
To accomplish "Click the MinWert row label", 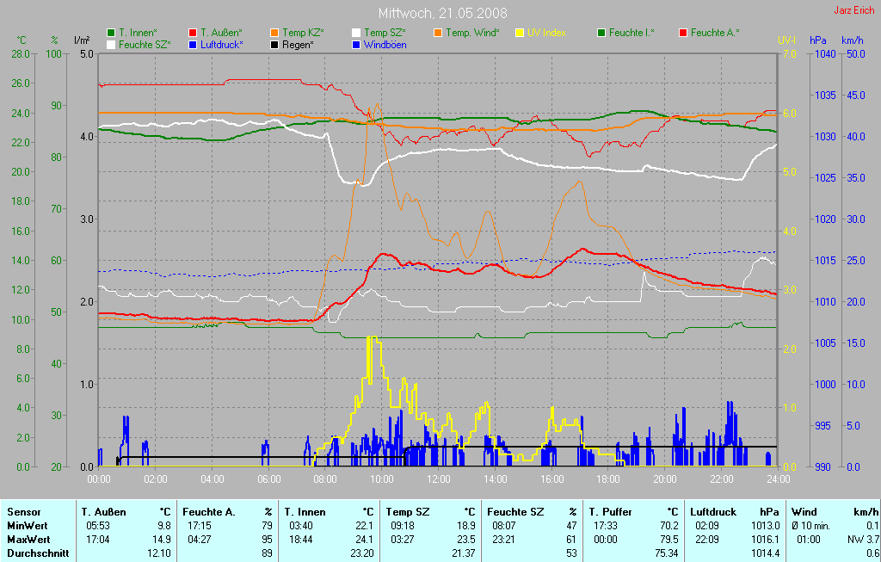I will pyautogui.click(x=27, y=526).
